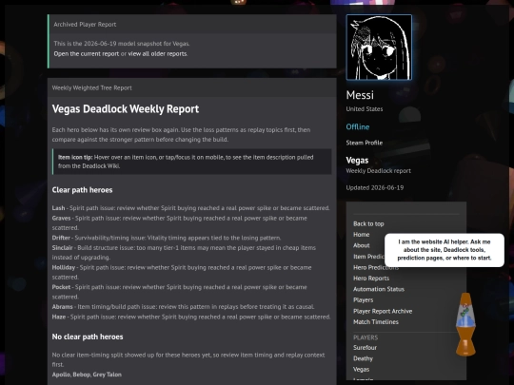Click the 'Weekly Weighted Tree Report' header

[91, 88]
